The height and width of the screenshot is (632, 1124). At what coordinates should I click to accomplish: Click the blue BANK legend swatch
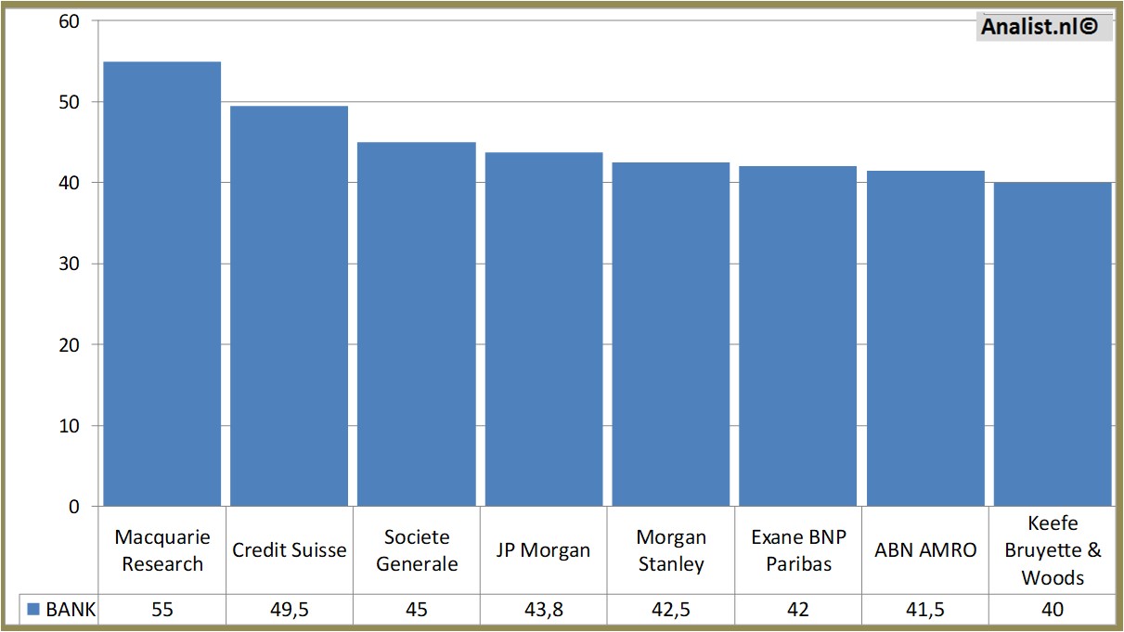(33, 610)
